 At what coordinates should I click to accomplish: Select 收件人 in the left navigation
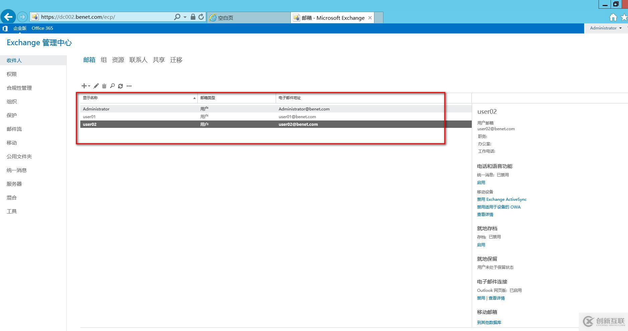coord(33,60)
